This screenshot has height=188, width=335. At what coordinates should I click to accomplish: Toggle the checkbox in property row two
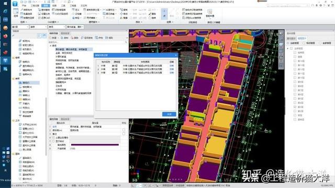tap(124, 130)
